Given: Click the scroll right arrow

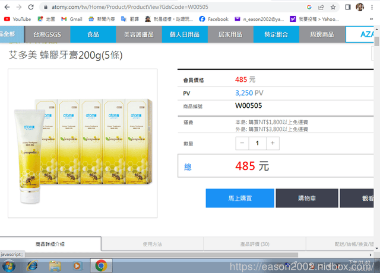Looking at the screenshot, I should coord(370,255).
